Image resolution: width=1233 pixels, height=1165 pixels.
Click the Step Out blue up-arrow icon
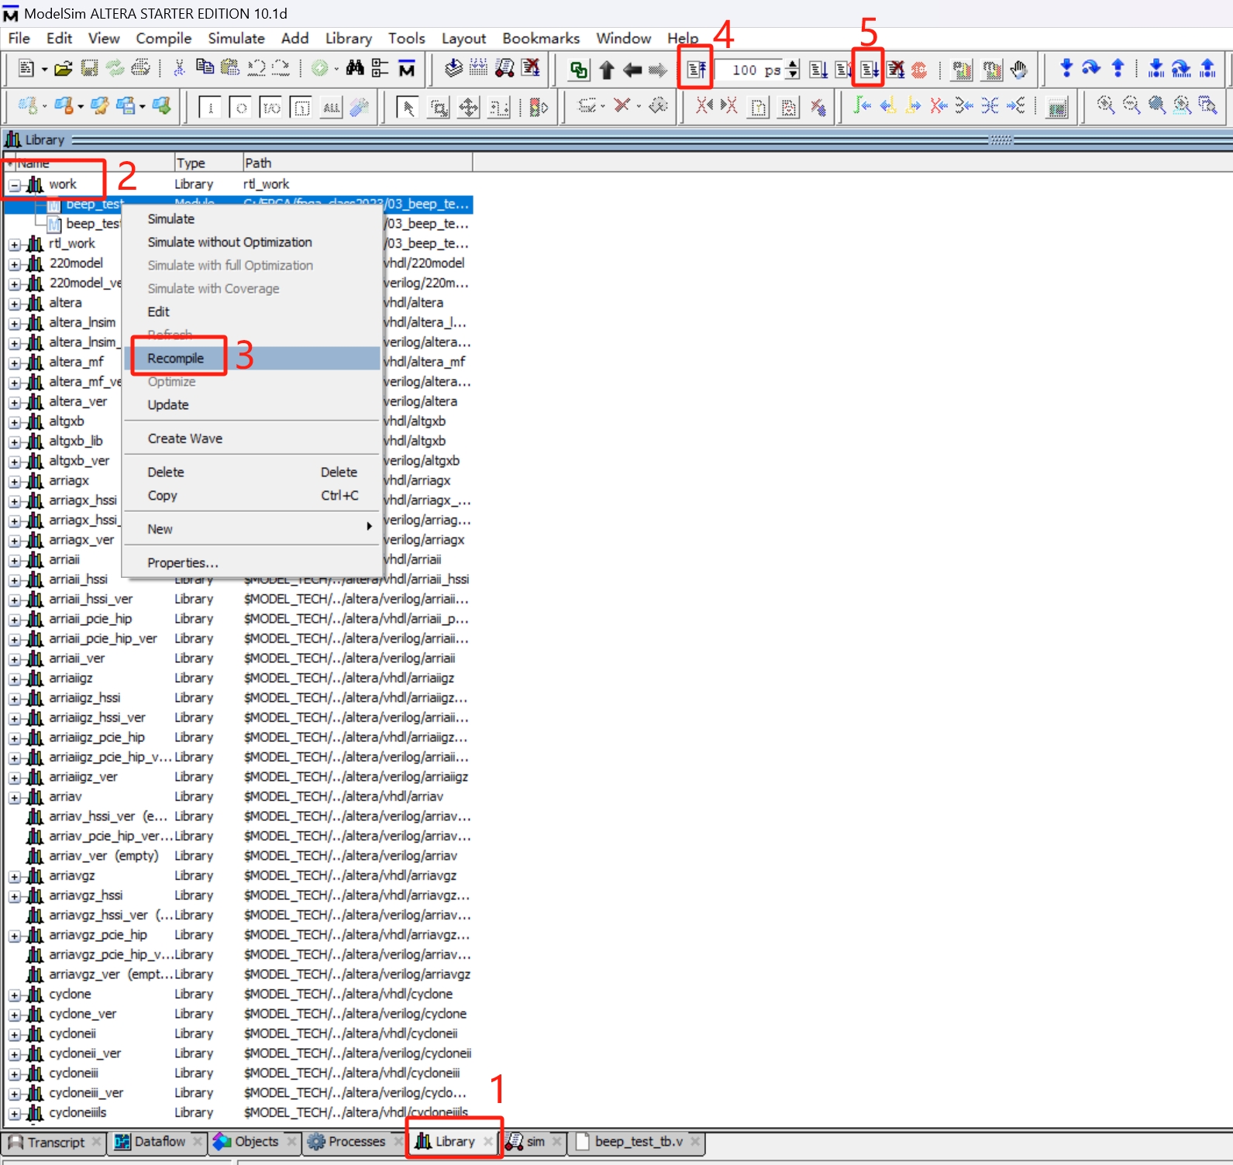1118,68
